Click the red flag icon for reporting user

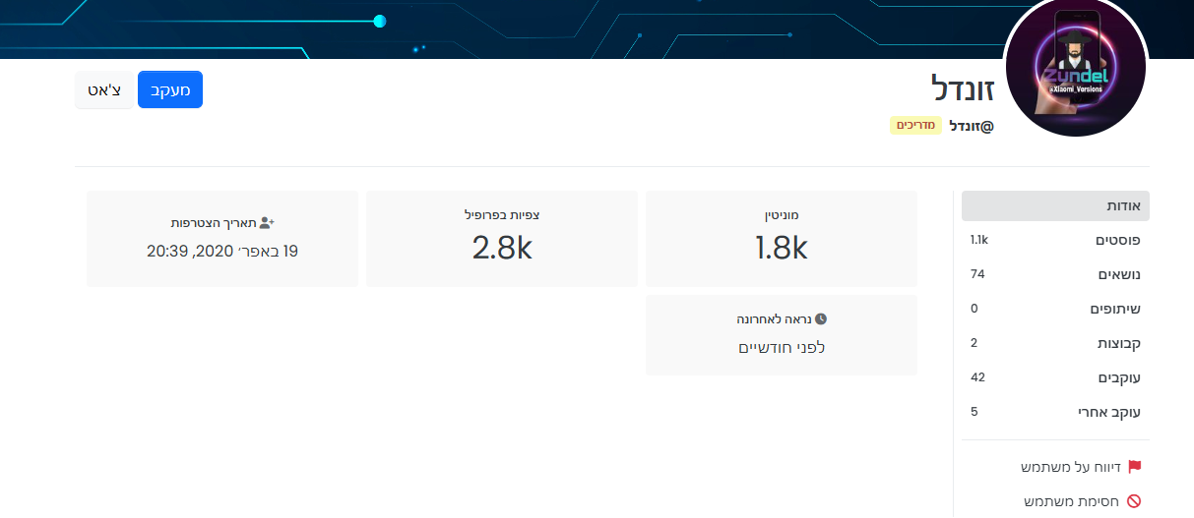(x=1134, y=467)
